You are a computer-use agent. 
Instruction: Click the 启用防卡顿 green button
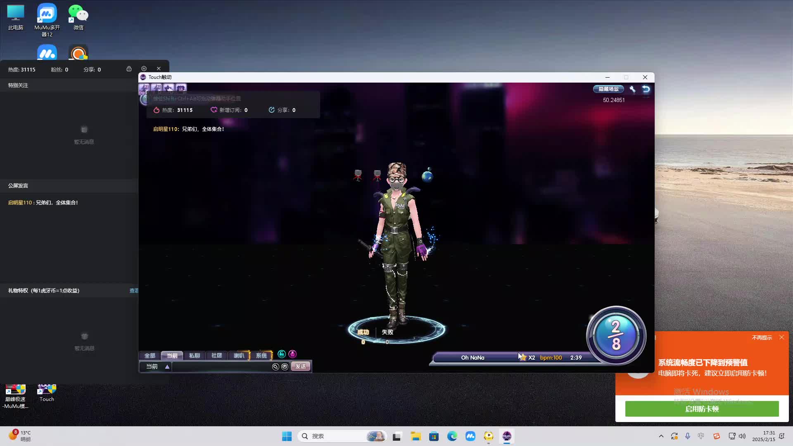coord(702,409)
